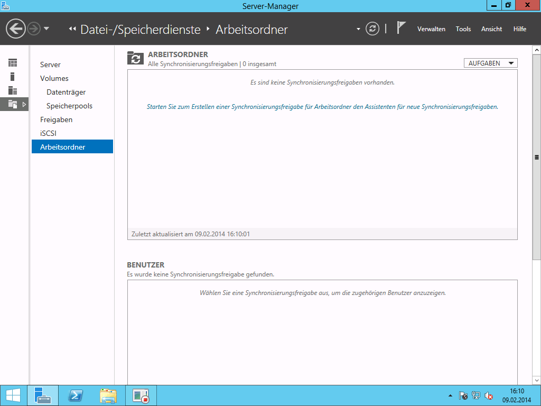Viewport: 541px width, 406px height.
Task: Select Arbeitsordner in the navigation list
Action: 72,146
